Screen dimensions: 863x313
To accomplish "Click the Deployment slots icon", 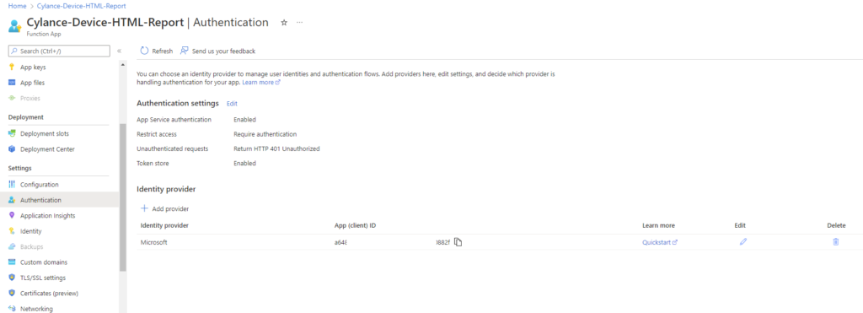I will tap(12, 133).
